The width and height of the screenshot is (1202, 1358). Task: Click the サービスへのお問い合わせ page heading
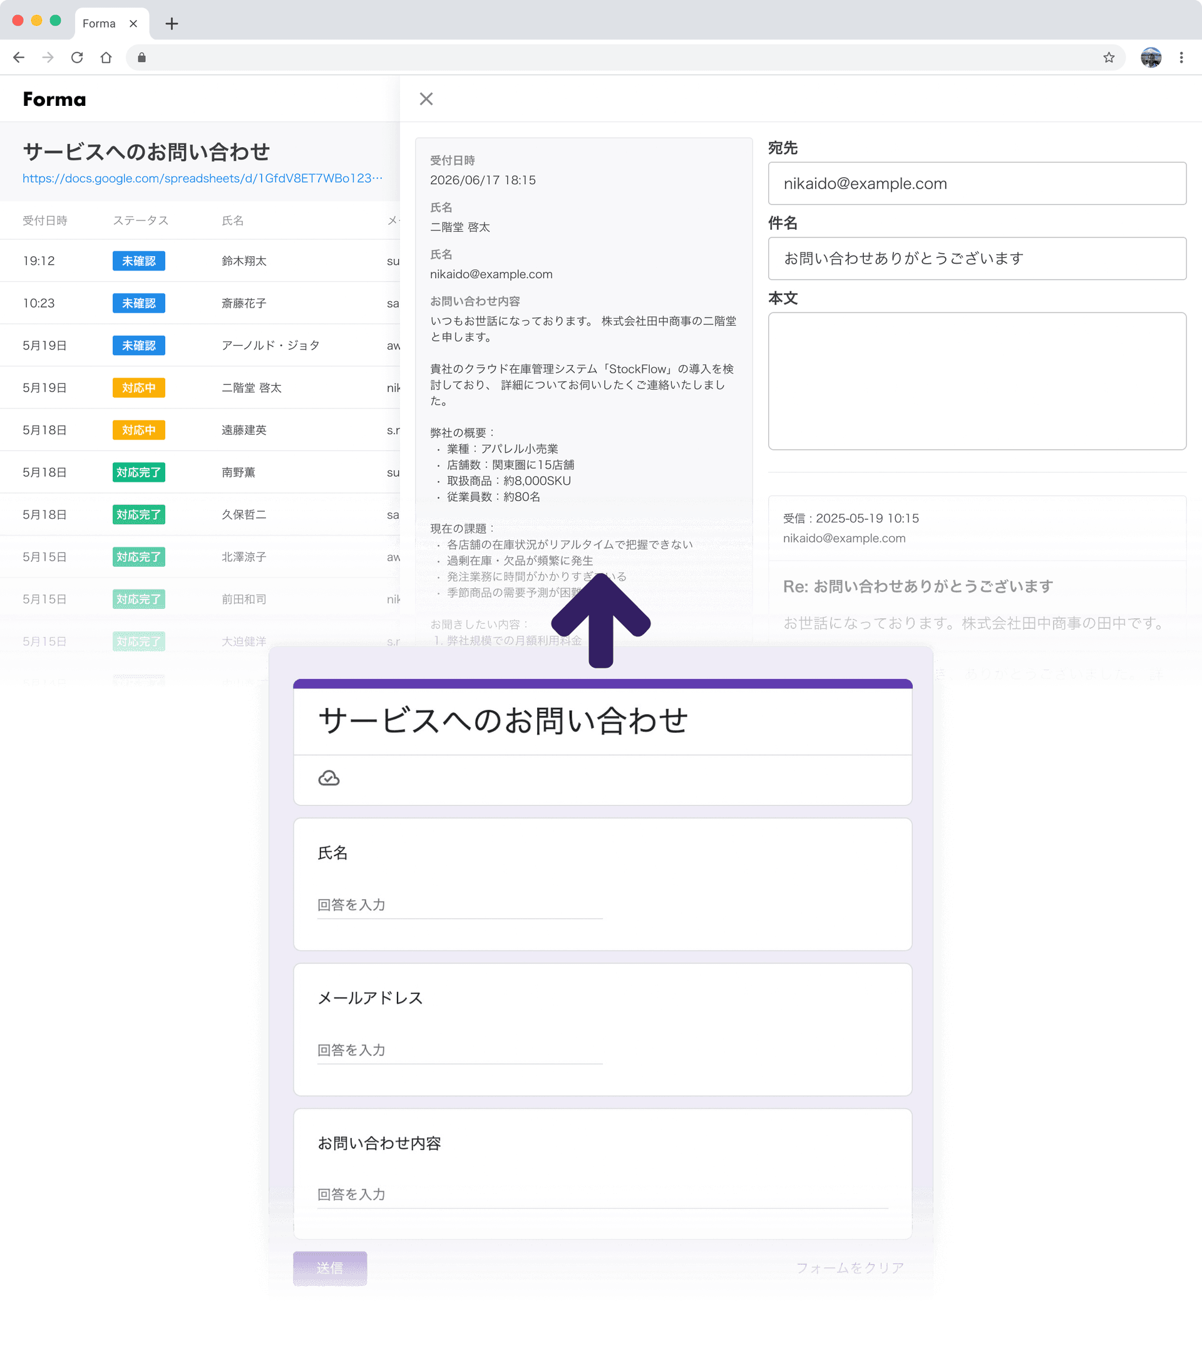[x=146, y=152]
